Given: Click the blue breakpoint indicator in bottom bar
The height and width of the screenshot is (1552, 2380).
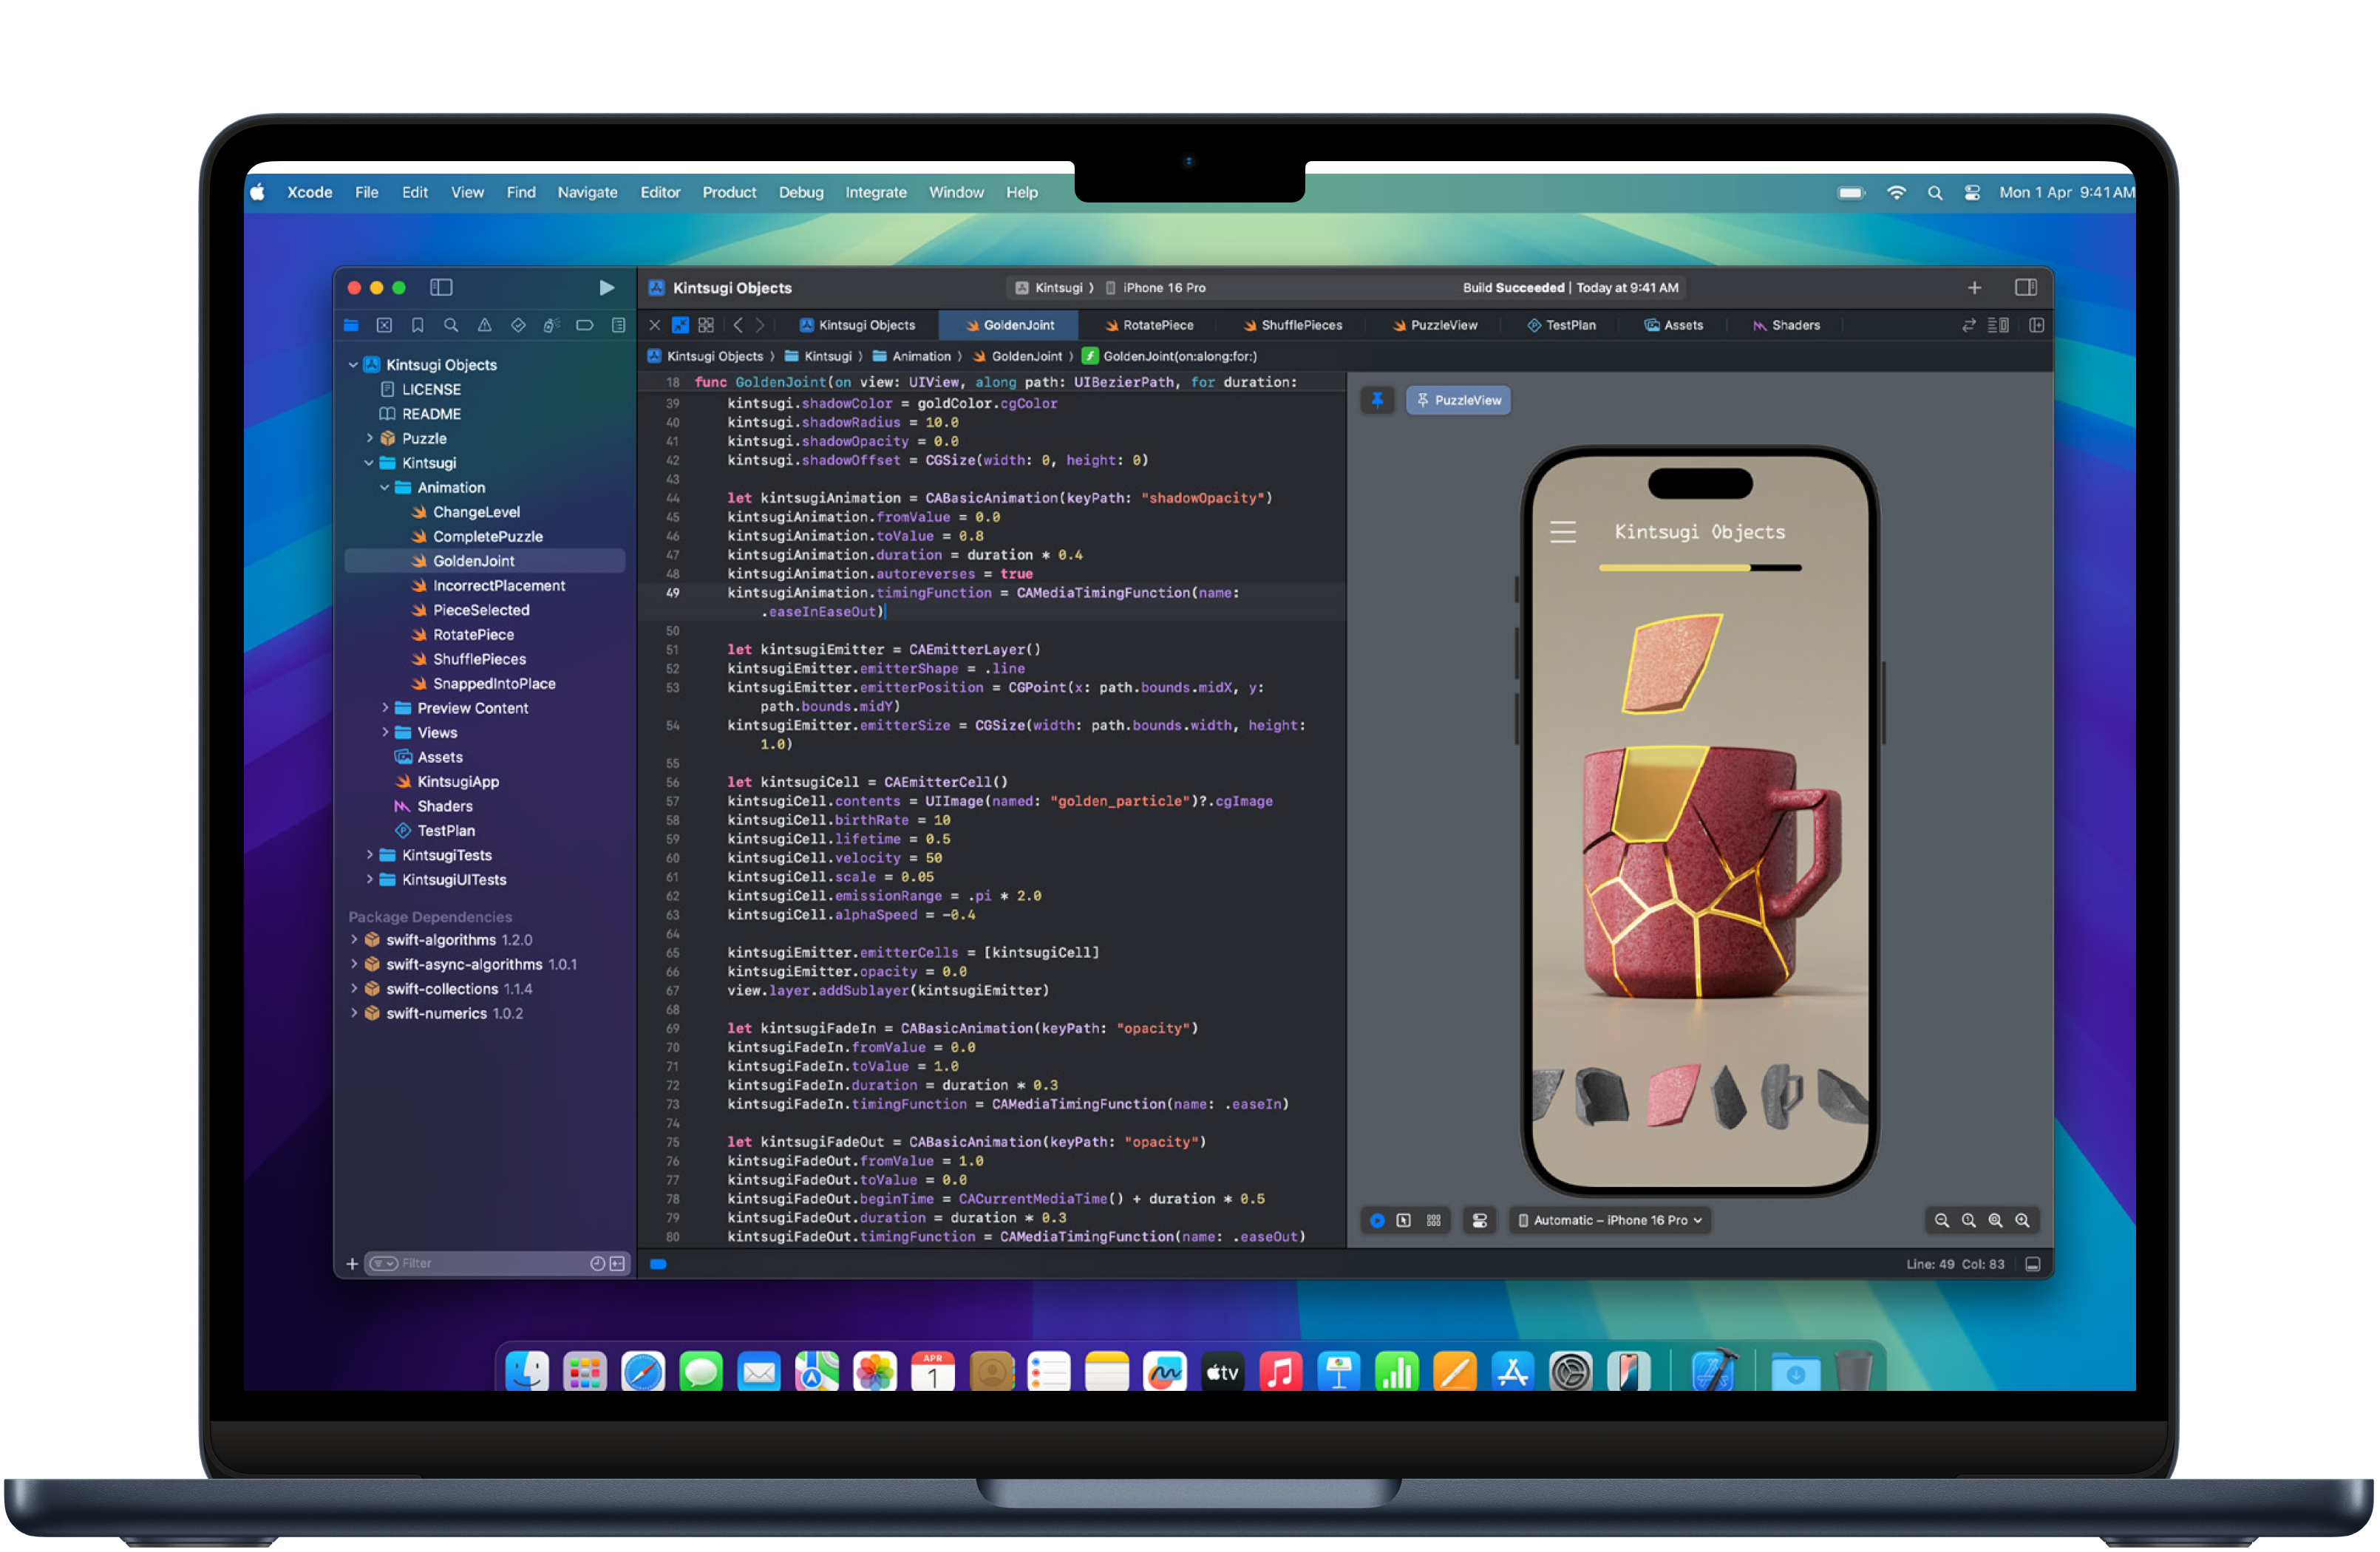Looking at the screenshot, I should click(x=658, y=1264).
